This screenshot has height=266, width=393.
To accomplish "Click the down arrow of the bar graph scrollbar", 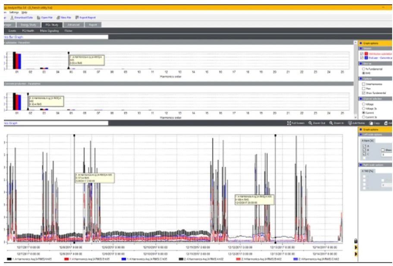I will (x=355, y=117).
